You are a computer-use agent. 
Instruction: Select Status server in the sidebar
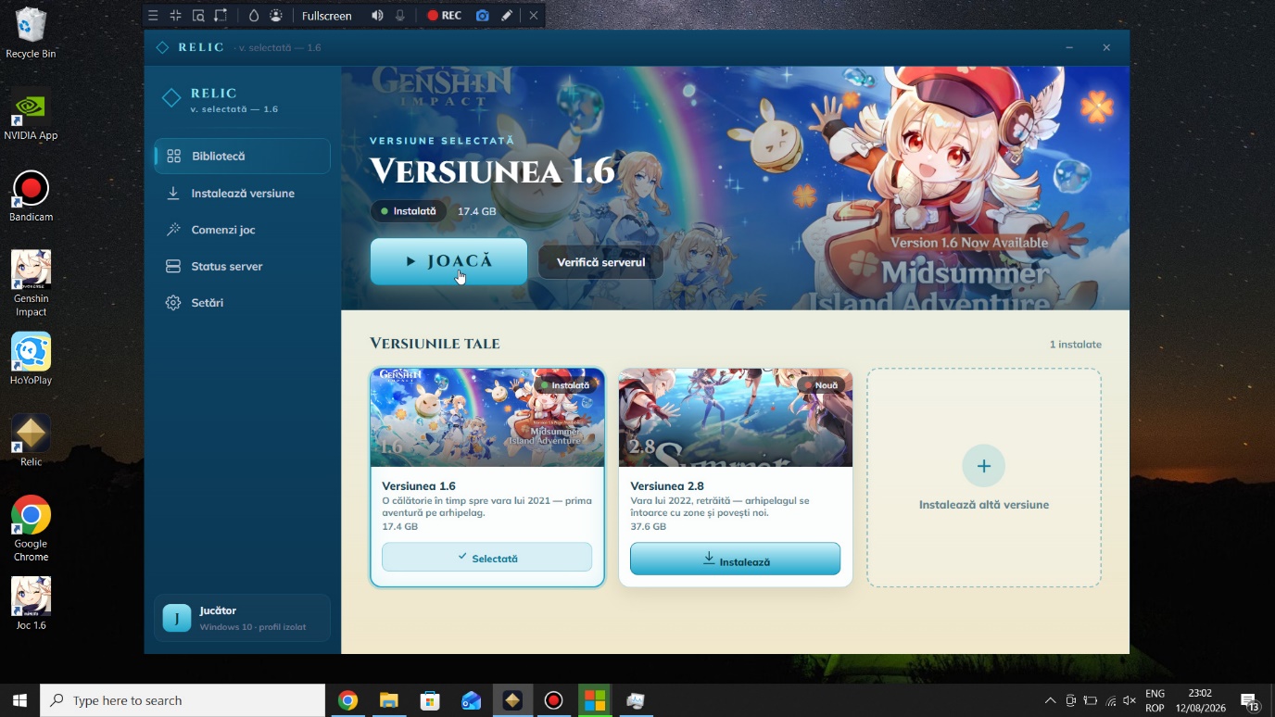(243, 266)
